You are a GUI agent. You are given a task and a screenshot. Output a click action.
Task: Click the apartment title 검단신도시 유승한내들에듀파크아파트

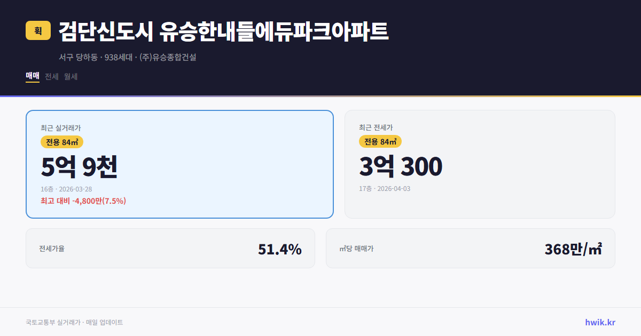pos(224,31)
